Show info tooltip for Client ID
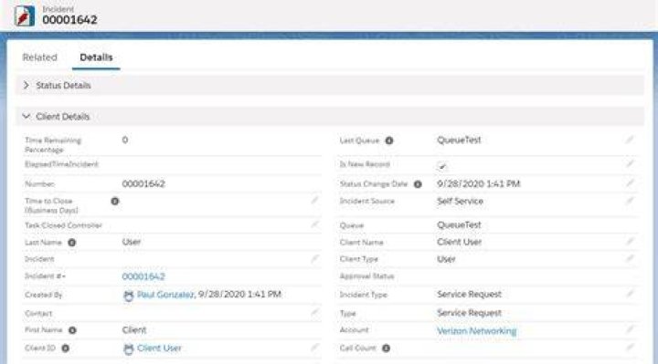 (66, 348)
